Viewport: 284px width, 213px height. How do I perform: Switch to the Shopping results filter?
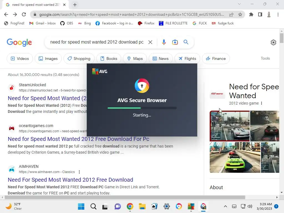point(79,59)
